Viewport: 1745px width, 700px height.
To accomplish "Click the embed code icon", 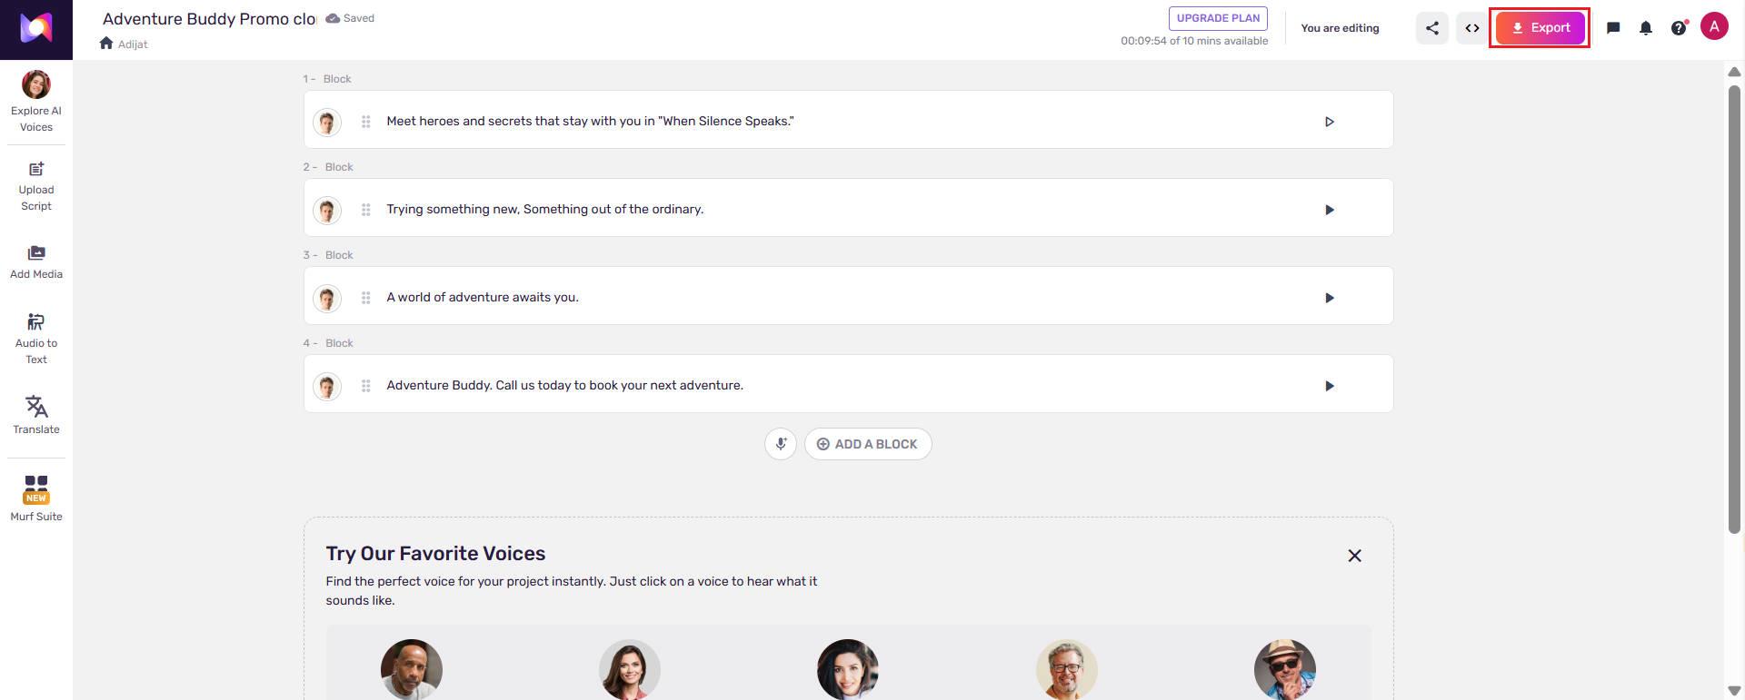I will [1471, 28].
